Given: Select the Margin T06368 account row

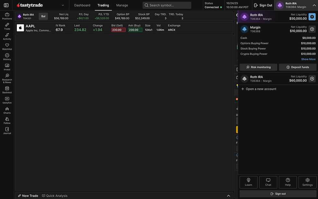Looking at the screenshot, I should [x=278, y=29].
